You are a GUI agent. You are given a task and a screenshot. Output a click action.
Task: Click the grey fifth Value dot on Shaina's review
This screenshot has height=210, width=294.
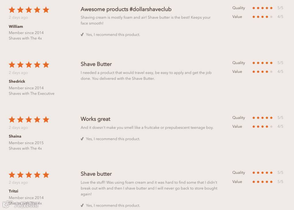[x=271, y=127]
